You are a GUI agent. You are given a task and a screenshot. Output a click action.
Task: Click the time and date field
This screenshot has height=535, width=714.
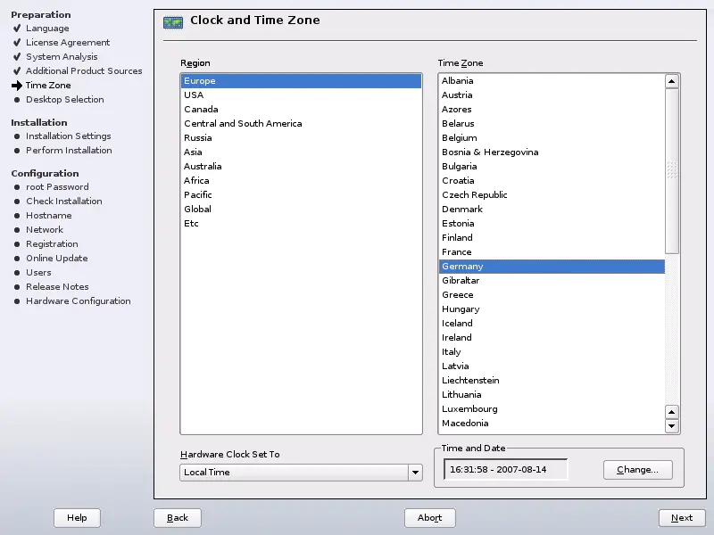coord(505,469)
